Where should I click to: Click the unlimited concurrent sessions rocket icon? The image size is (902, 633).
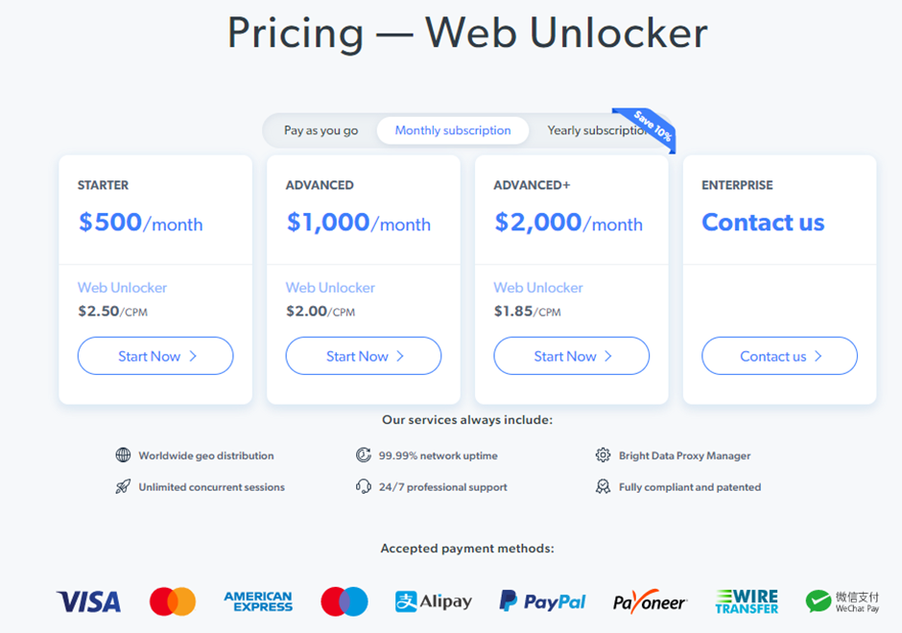[123, 486]
